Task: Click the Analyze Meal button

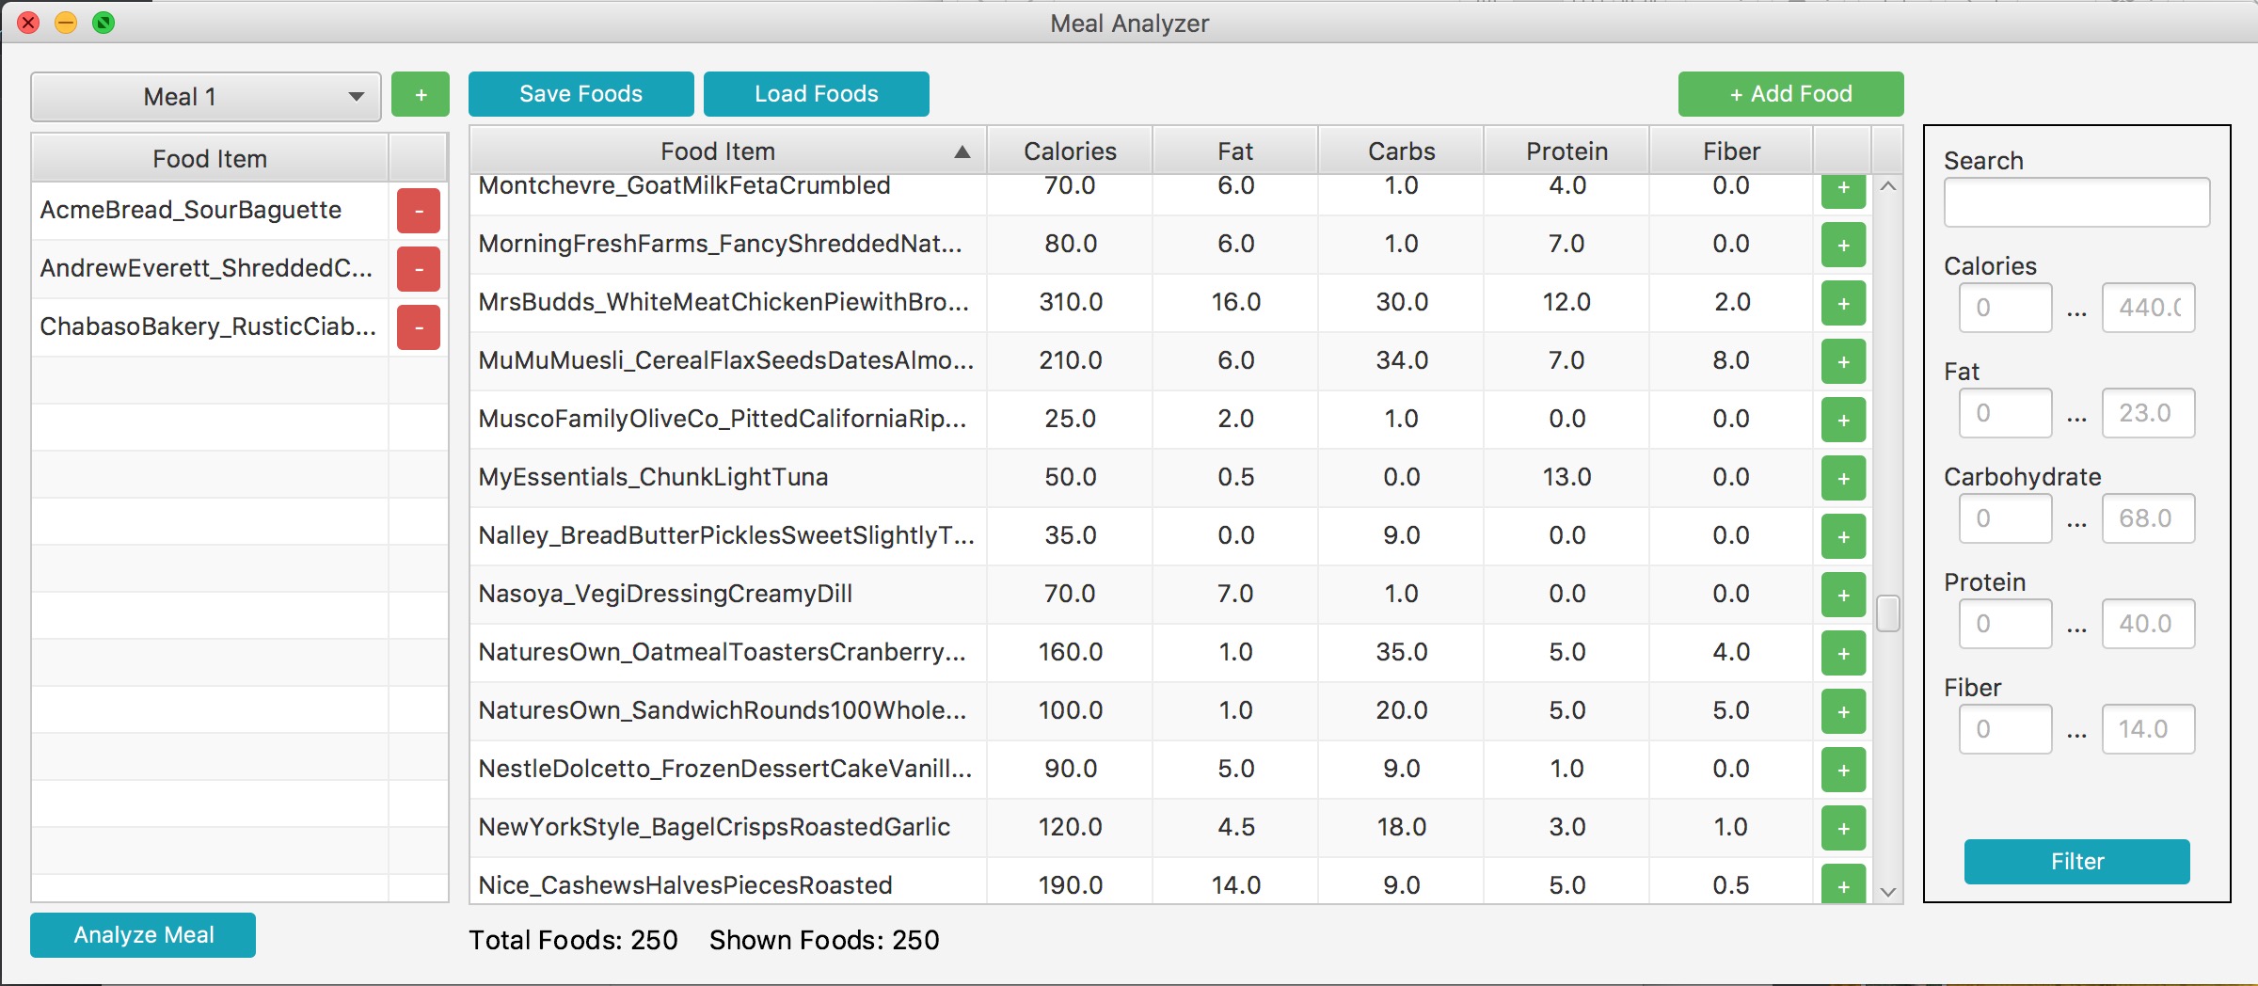Action: click(143, 934)
